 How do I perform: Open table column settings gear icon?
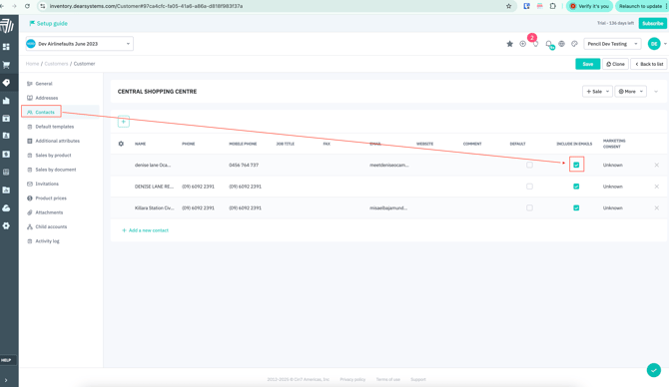tap(121, 144)
